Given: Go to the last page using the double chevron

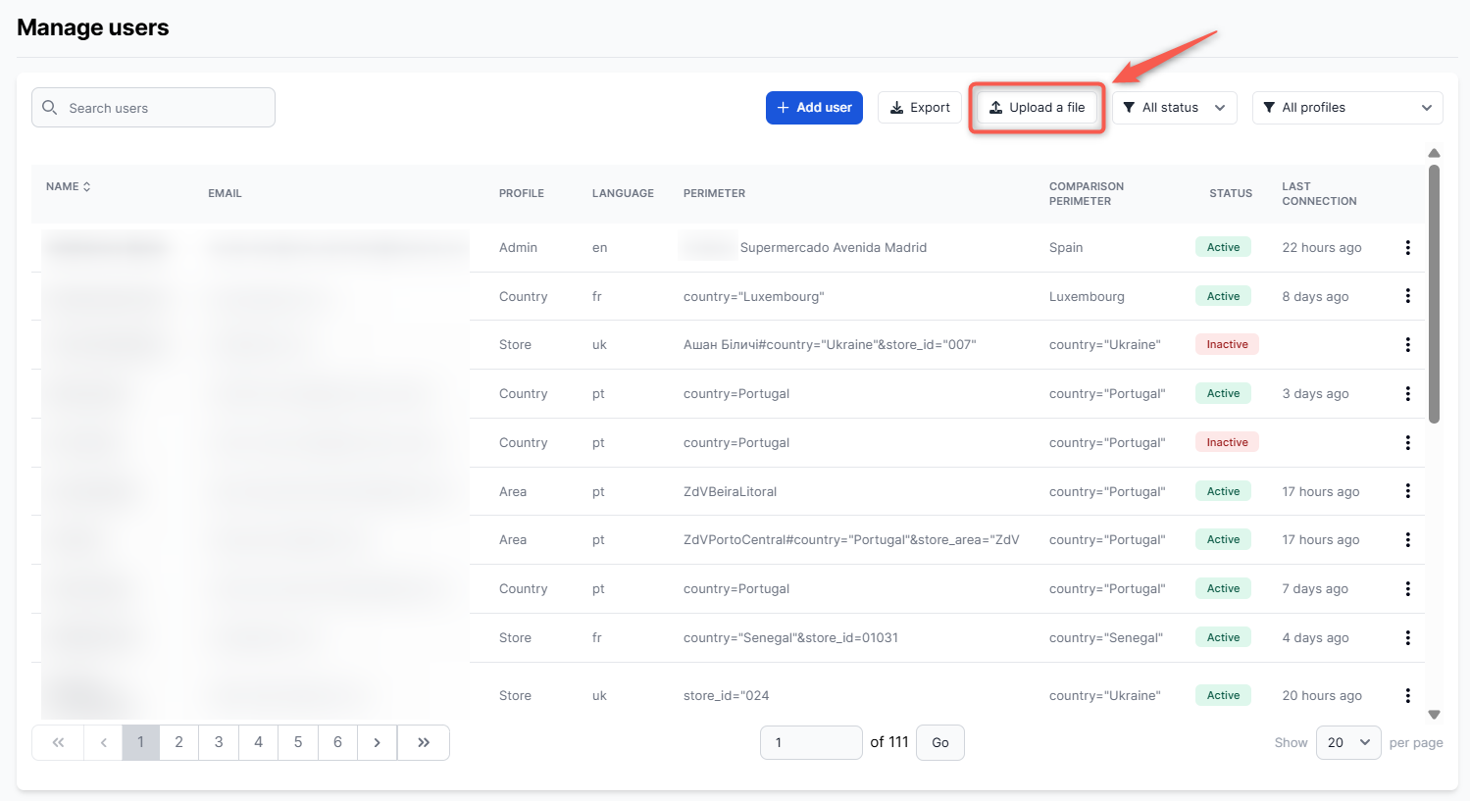Looking at the screenshot, I should point(424,743).
